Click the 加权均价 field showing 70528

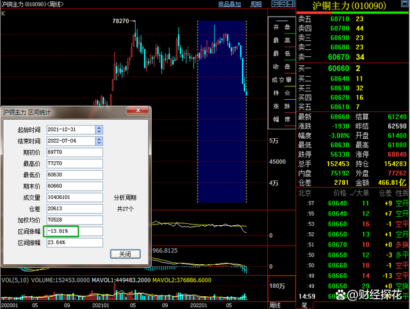pos(75,219)
